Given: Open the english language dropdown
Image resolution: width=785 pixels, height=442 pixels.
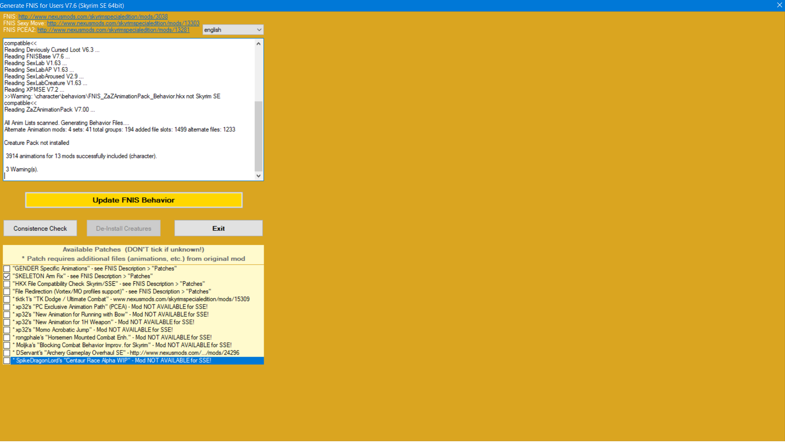Looking at the screenshot, I should point(233,30).
